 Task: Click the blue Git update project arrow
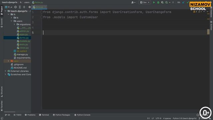[183, 2]
